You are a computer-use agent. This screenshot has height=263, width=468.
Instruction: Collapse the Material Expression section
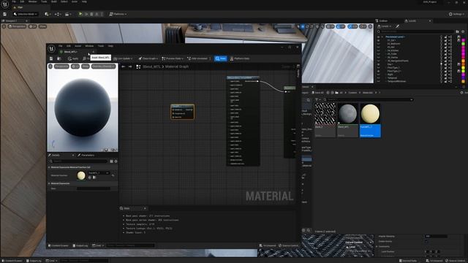click(x=50, y=183)
